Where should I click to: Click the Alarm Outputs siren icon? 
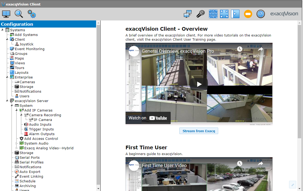coord(26,134)
